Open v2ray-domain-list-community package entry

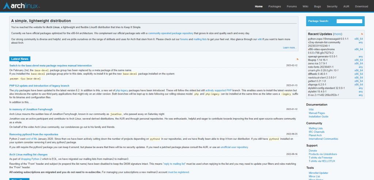coord(324,44)
